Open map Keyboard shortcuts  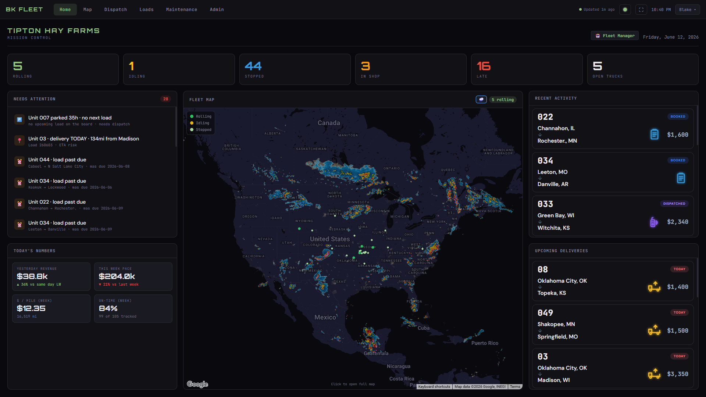pos(434,387)
